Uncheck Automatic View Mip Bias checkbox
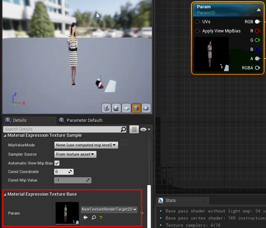This screenshot has height=228, width=266. tap(57, 163)
